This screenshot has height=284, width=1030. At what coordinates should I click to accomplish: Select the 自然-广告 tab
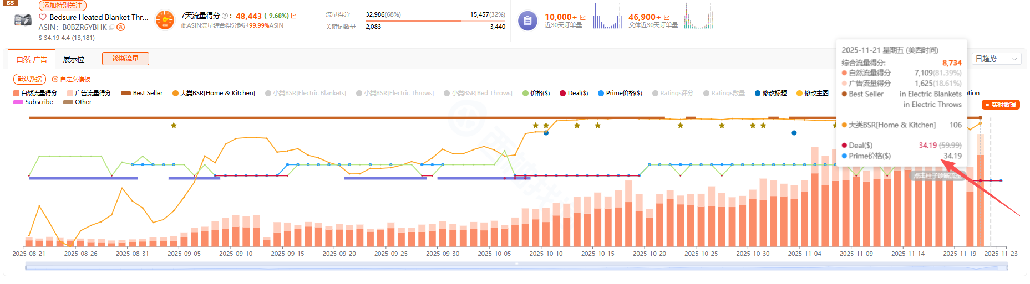(x=32, y=59)
